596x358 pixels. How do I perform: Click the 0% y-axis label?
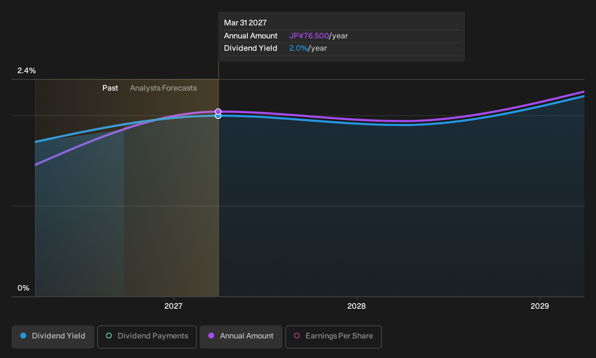(x=23, y=288)
